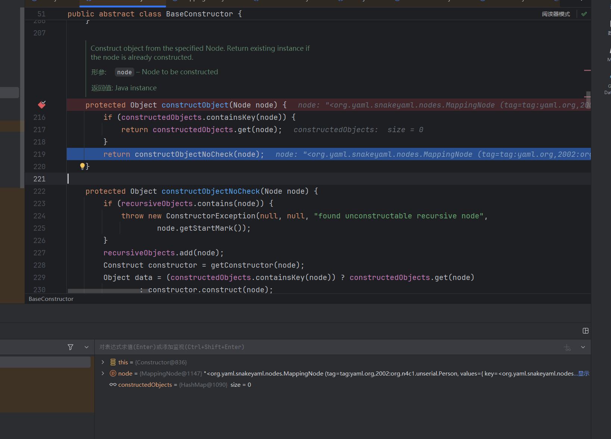Open the expression history dropdown chevron
The width and height of the screenshot is (611, 439).
coord(583,347)
